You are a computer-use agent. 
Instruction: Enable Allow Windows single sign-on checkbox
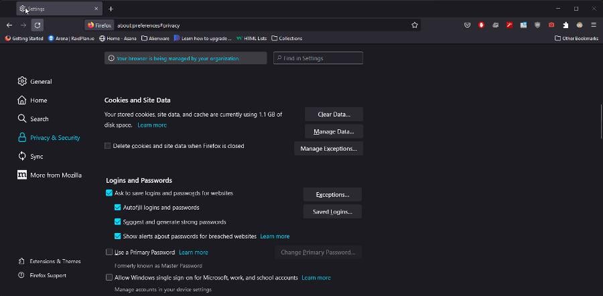click(x=109, y=277)
